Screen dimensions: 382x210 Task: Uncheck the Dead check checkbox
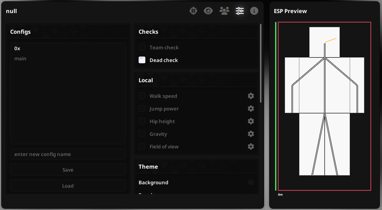coord(142,60)
